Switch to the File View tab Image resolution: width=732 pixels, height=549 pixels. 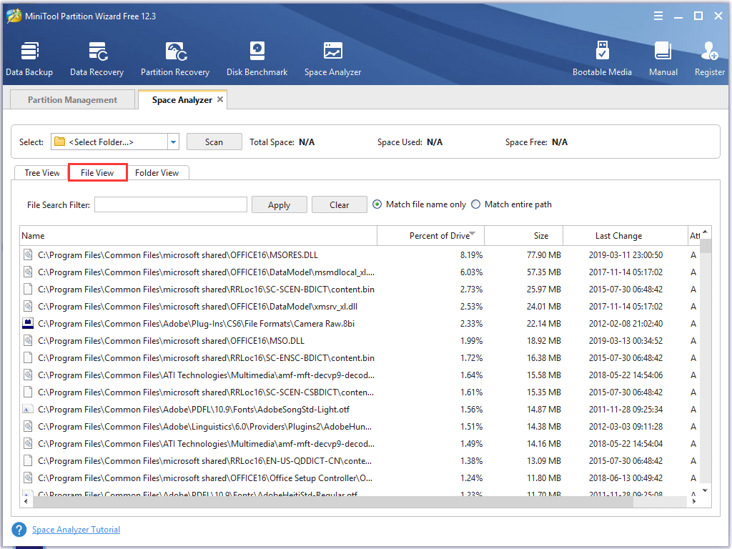coord(97,173)
